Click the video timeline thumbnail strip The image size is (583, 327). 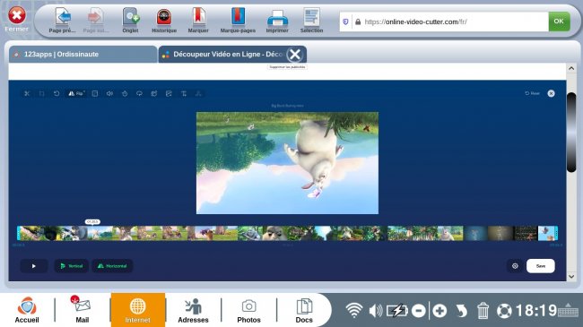tap(287, 233)
